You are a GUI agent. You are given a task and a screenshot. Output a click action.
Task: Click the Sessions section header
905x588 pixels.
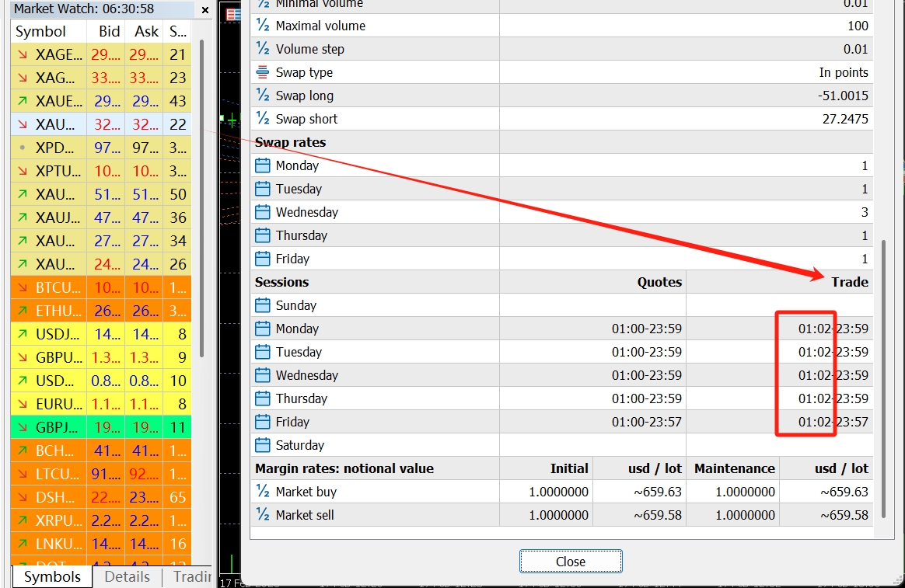pos(281,282)
